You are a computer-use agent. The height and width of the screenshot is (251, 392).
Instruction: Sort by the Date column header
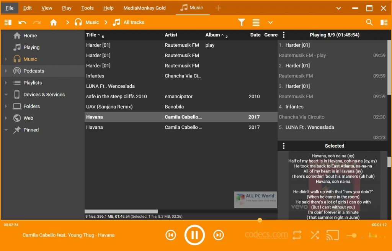(x=255, y=35)
